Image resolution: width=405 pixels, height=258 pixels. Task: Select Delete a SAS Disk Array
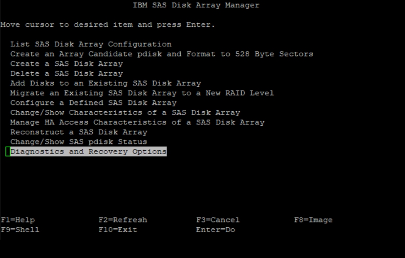tap(66, 74)
